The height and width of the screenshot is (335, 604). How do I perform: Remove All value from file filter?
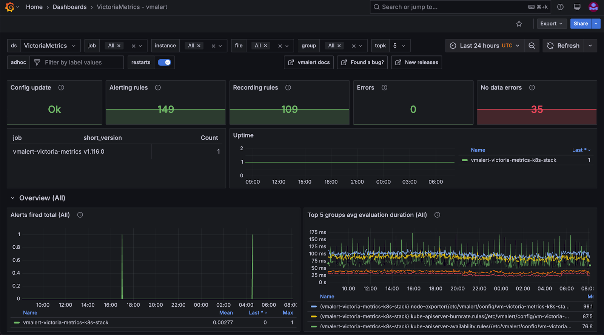tap(265, 46)
